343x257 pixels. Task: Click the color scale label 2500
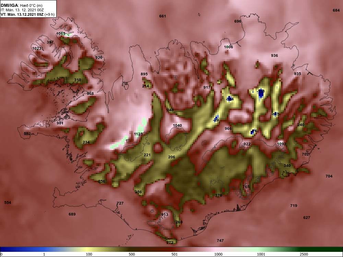coord(304,254)
